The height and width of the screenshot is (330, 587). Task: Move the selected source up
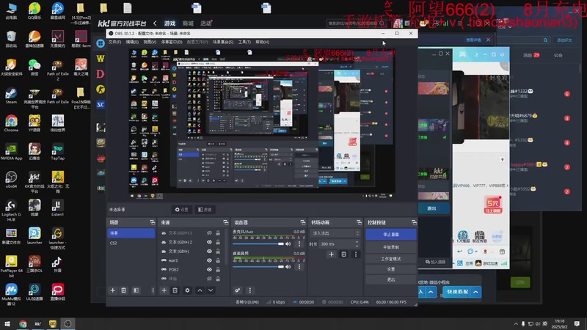click(200, 290)
